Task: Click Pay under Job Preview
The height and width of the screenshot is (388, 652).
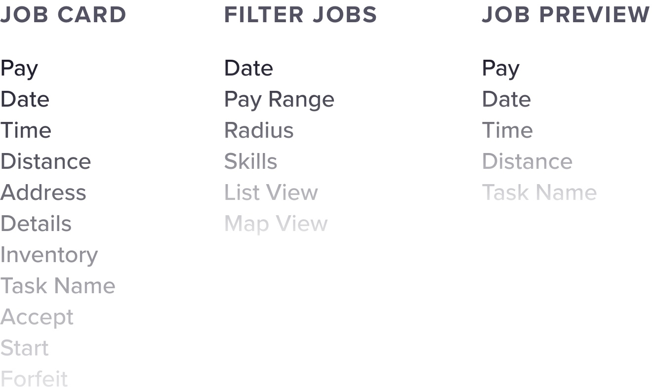Action: 500,69
